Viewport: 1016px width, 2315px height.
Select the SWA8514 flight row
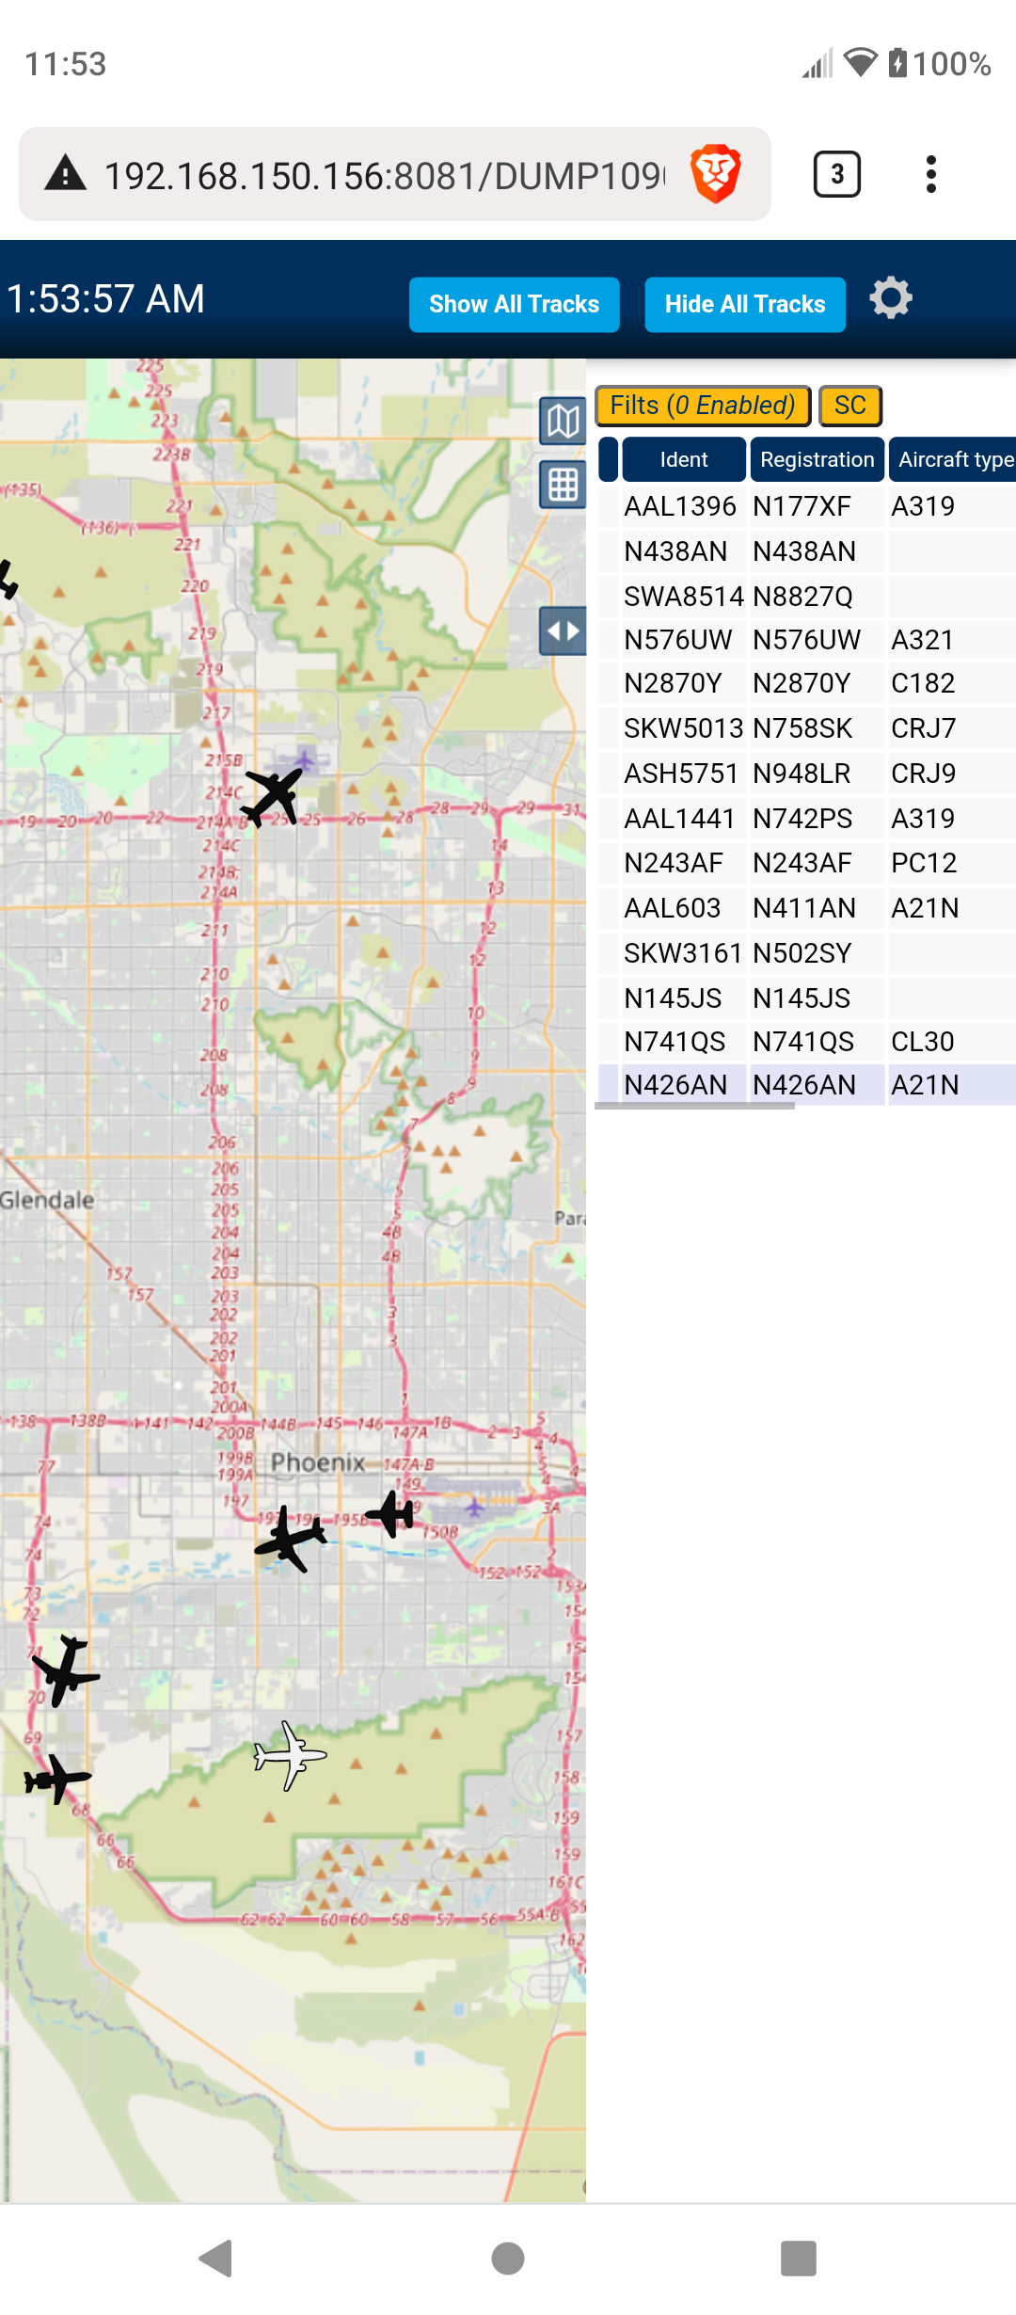pos(807,597)
